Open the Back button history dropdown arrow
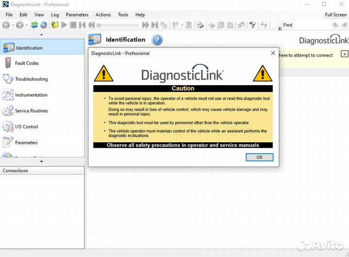Screen dimensions: 349x257 click(13, 25)
